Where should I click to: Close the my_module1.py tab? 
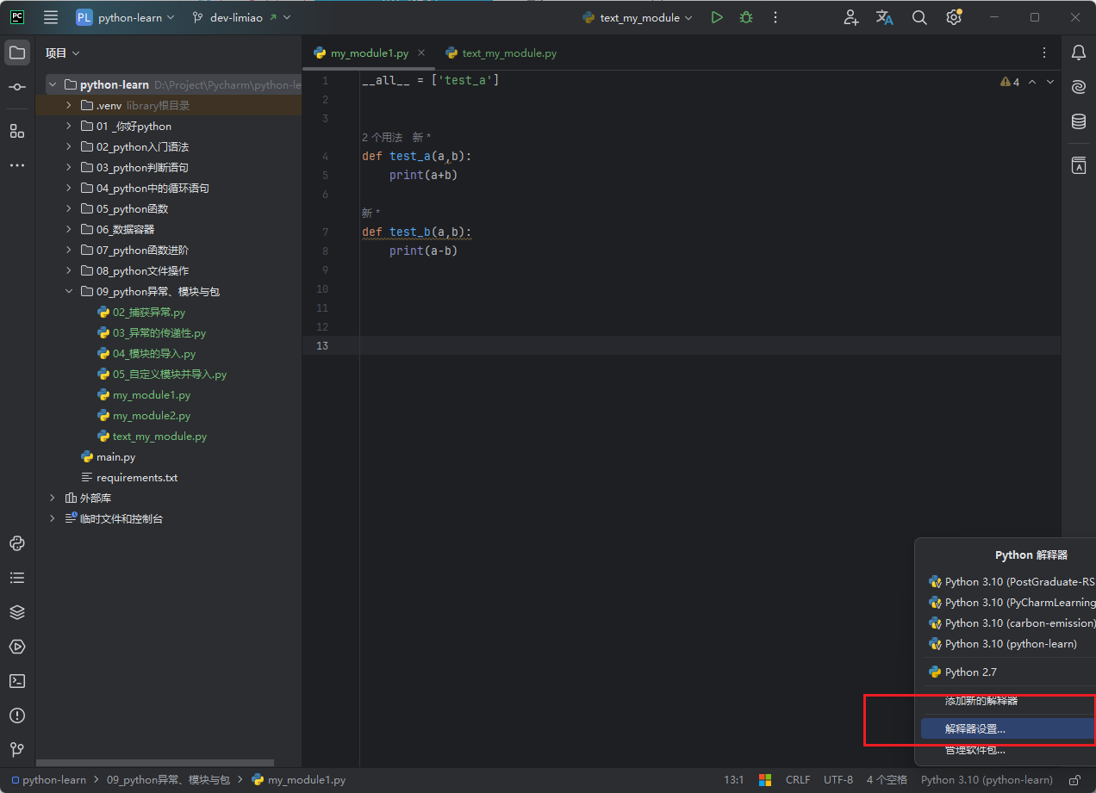[421, 53]
